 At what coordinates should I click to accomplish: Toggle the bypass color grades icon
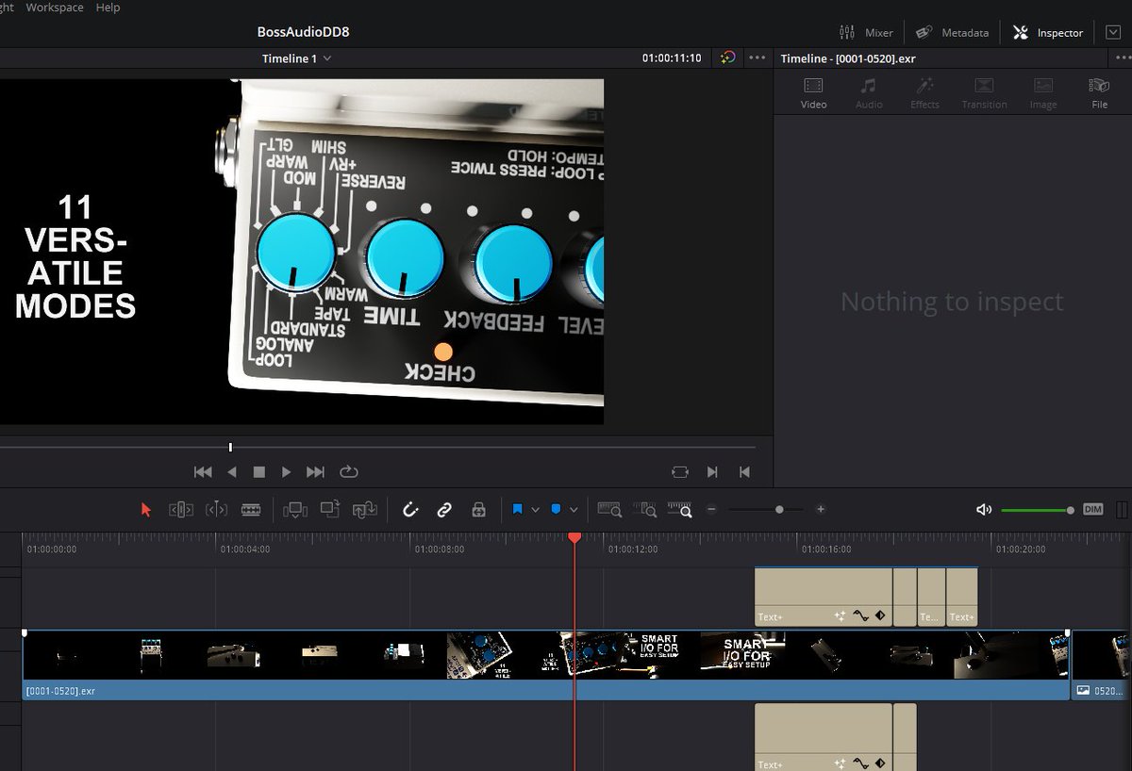pos(727,57)
